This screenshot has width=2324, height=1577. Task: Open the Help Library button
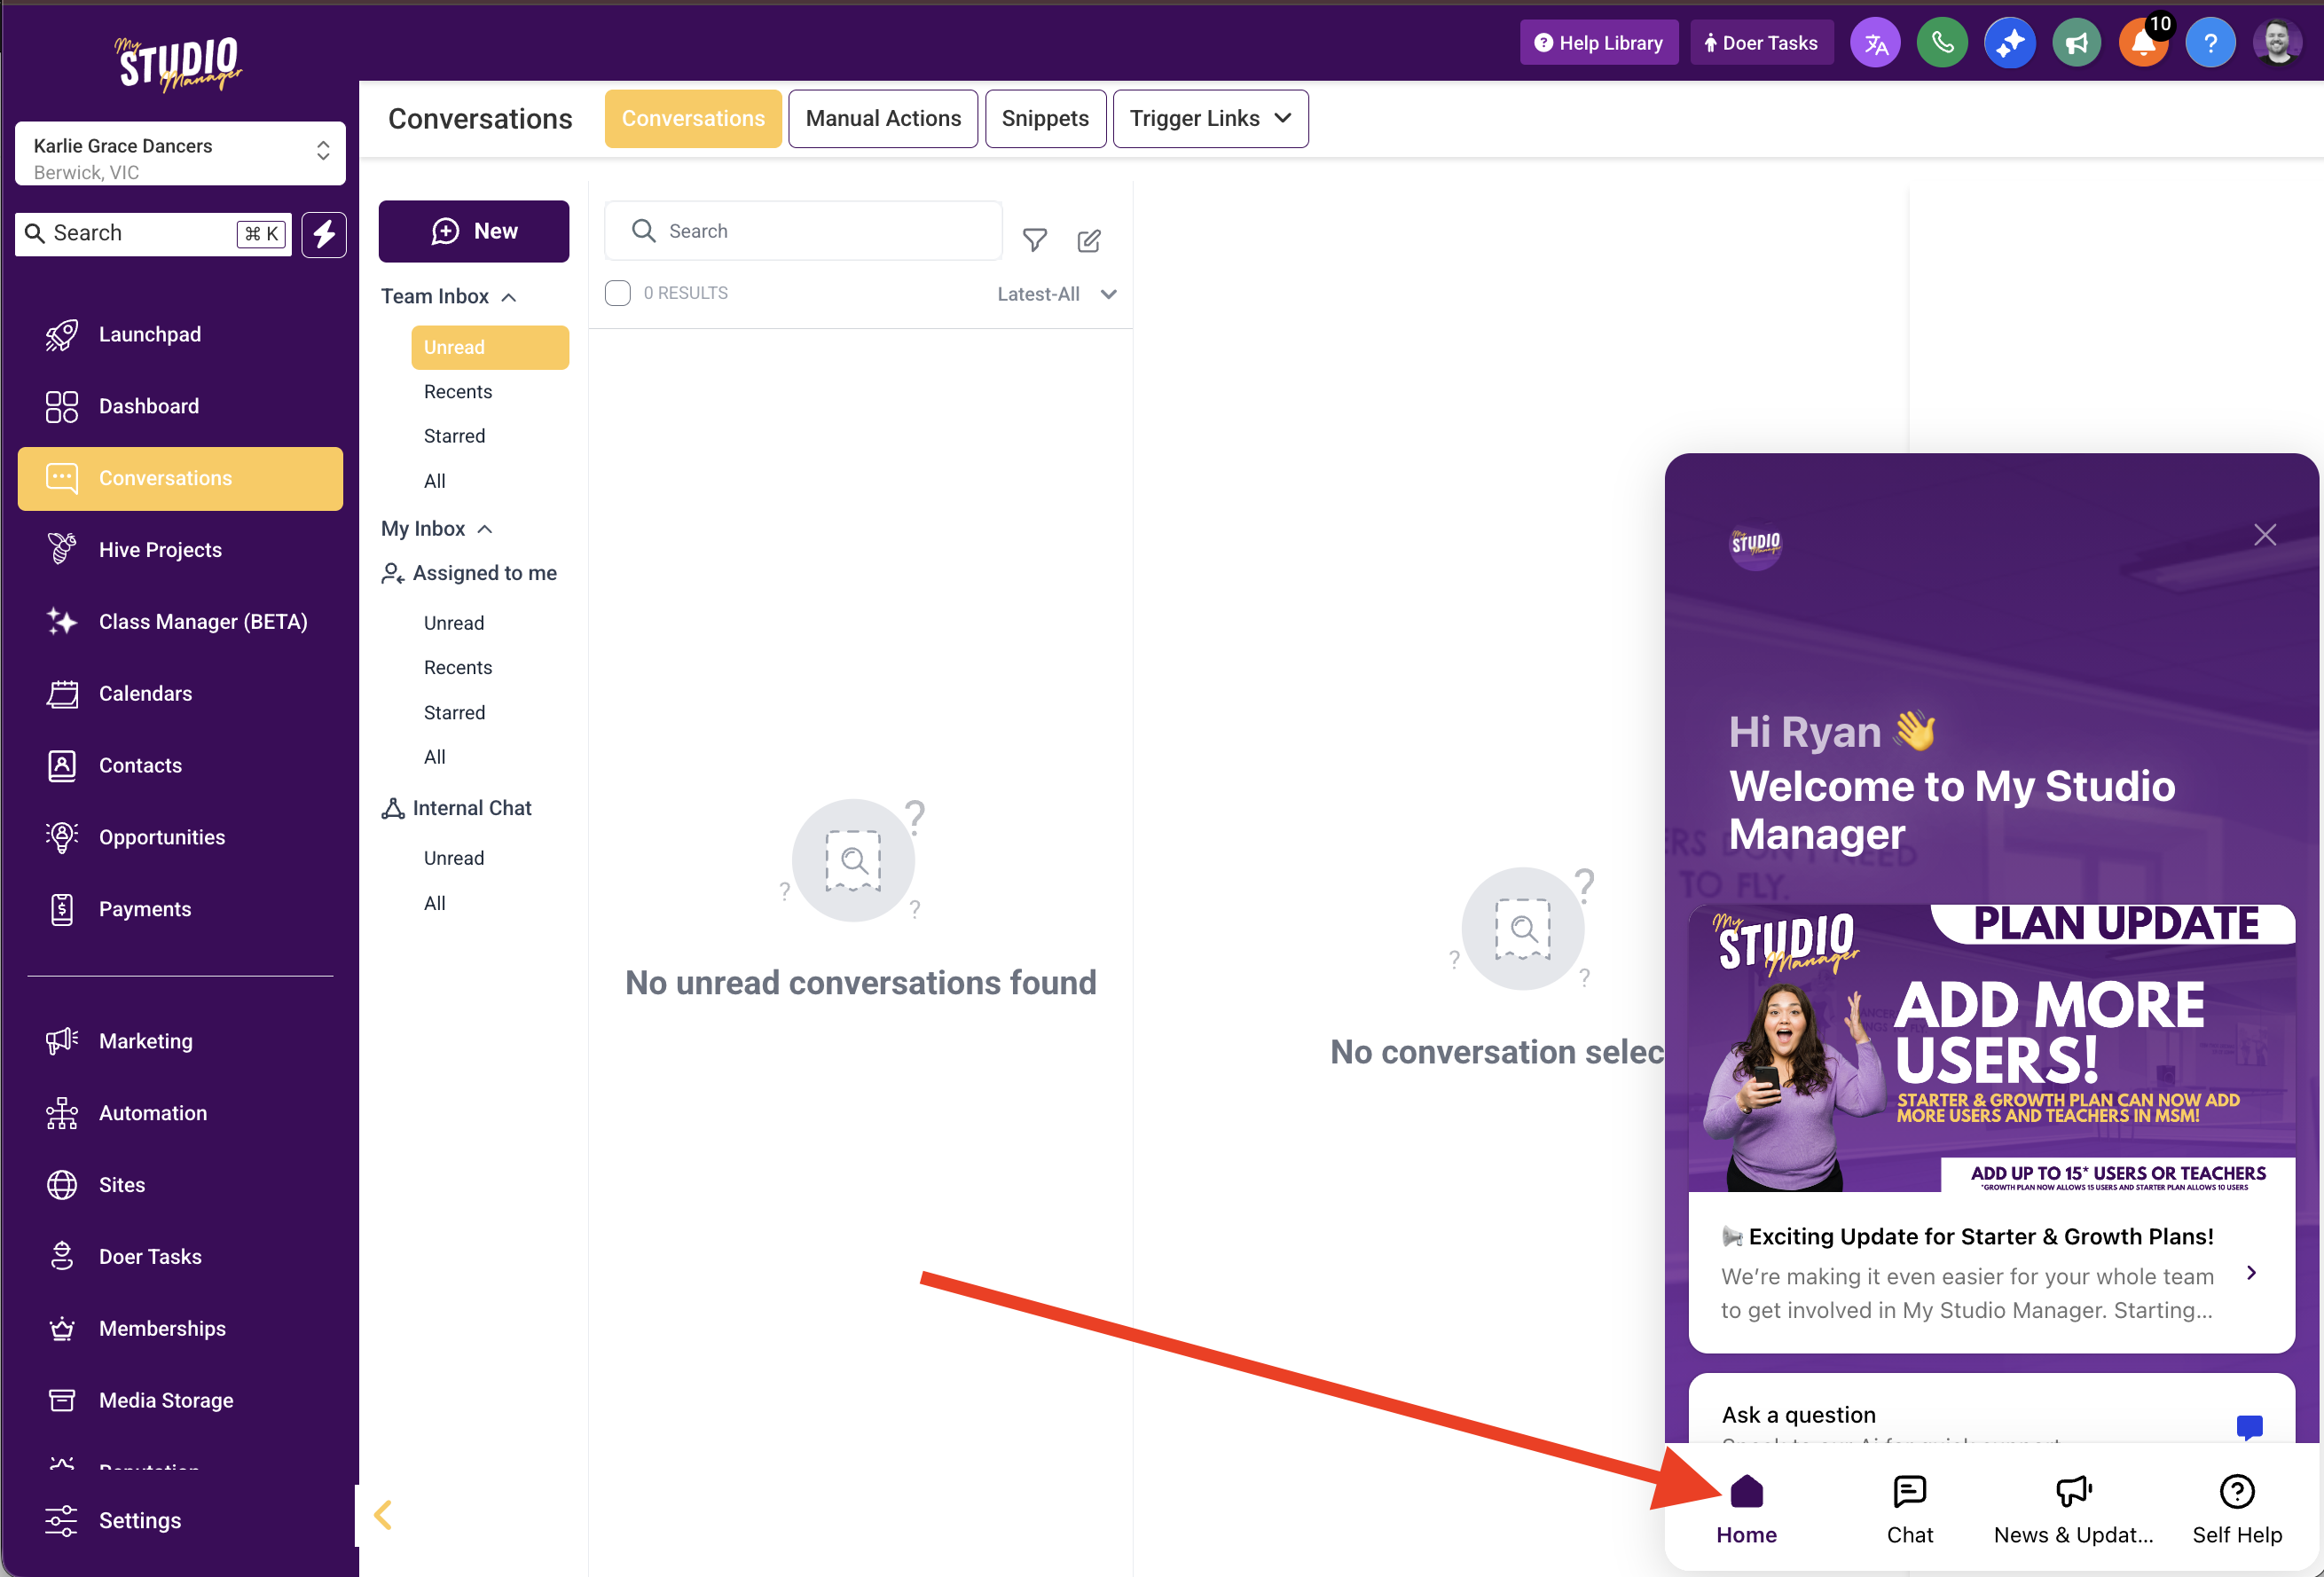point(1598,43)
